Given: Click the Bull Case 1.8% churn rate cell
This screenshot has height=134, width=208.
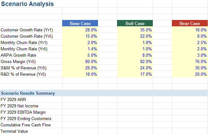Looking at the screenshot, I should (x=135, y=42).
